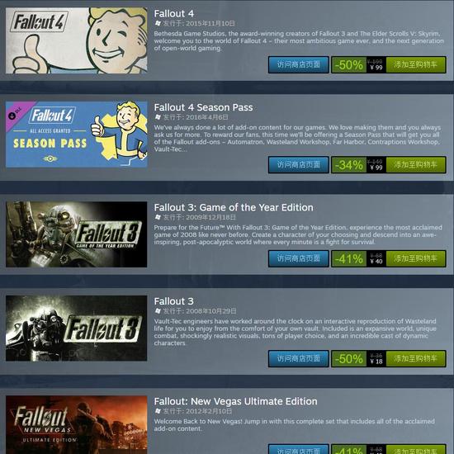
Task: Visit store page for Fallout 4 Season Pass
Action: coord(299,165)
